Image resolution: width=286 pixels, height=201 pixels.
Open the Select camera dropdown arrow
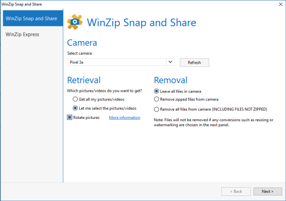170,62
